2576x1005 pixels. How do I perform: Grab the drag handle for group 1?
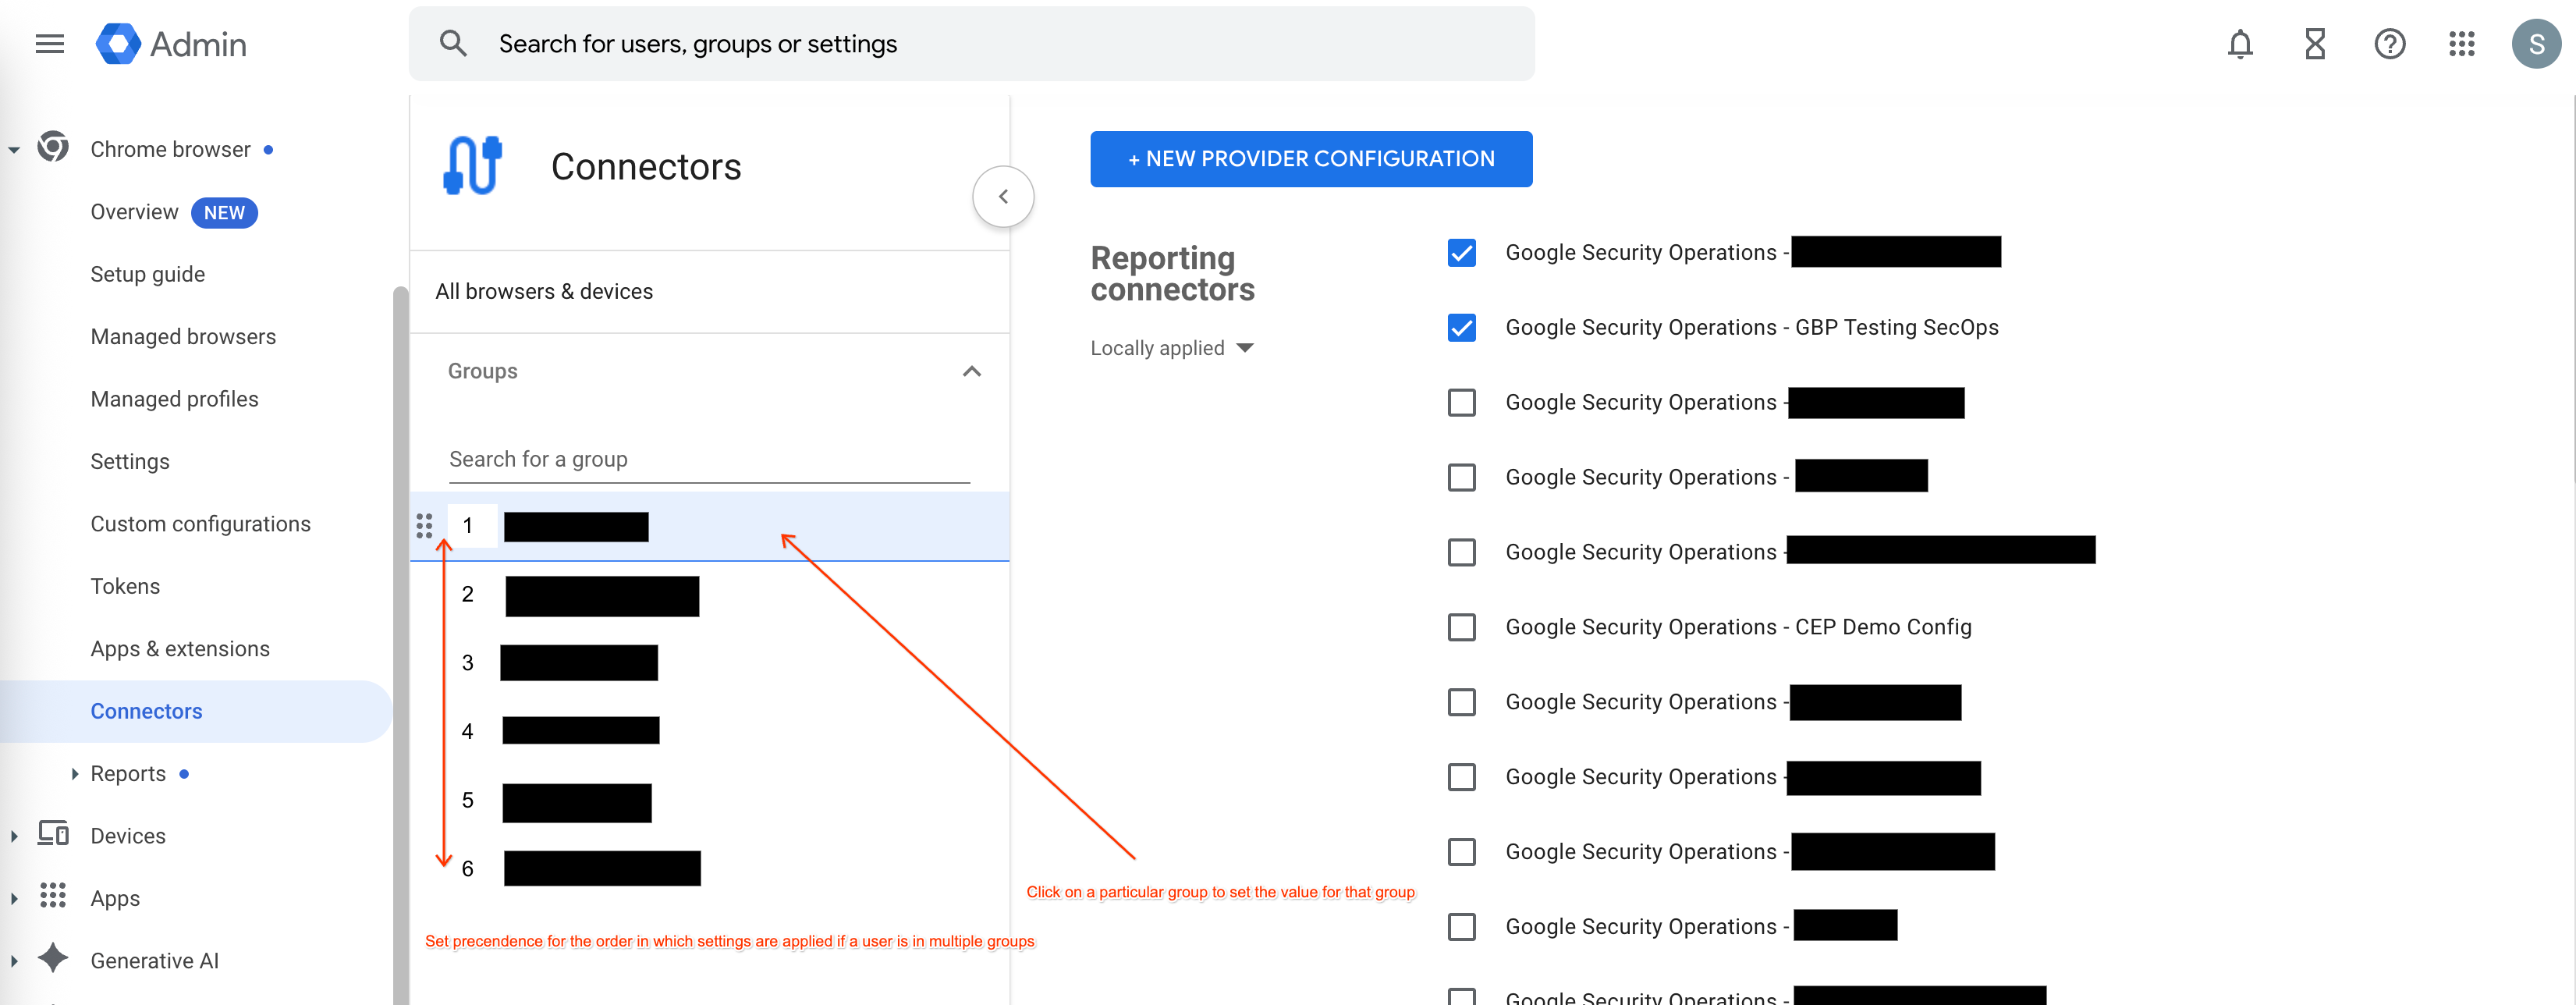pos(424,526)
